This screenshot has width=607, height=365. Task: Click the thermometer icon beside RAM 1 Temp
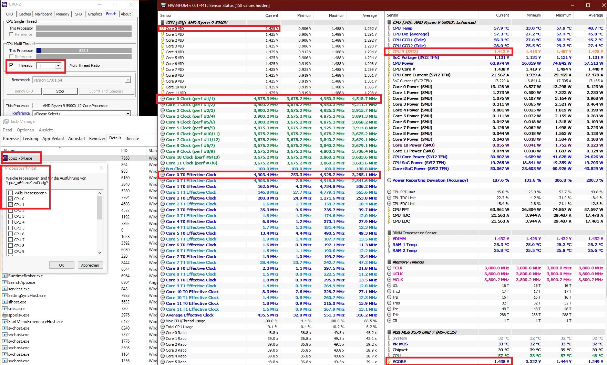pos(389,245)
